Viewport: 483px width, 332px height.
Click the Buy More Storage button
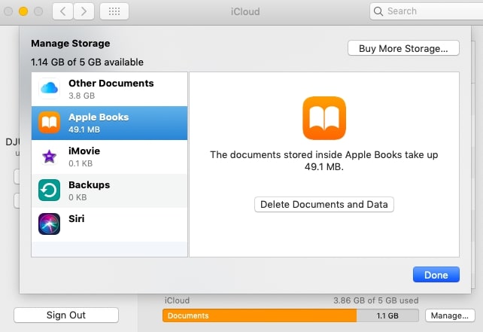coord(403,48)
